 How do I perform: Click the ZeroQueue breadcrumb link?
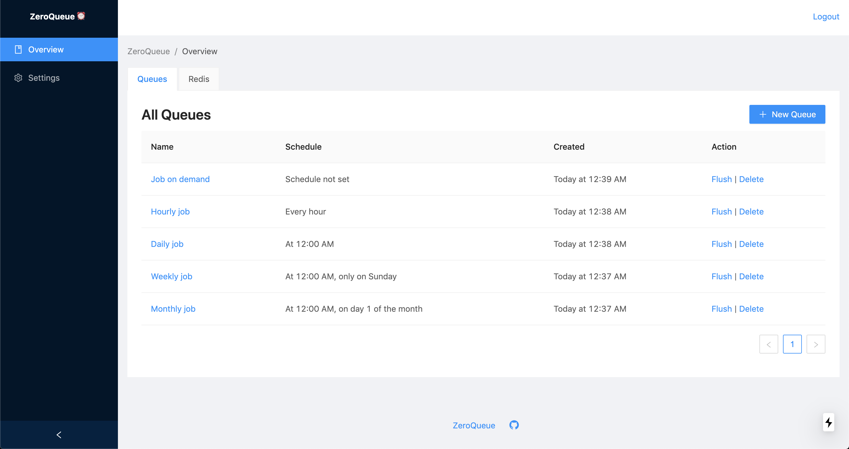pyautogui.click(x=148, y=51)
